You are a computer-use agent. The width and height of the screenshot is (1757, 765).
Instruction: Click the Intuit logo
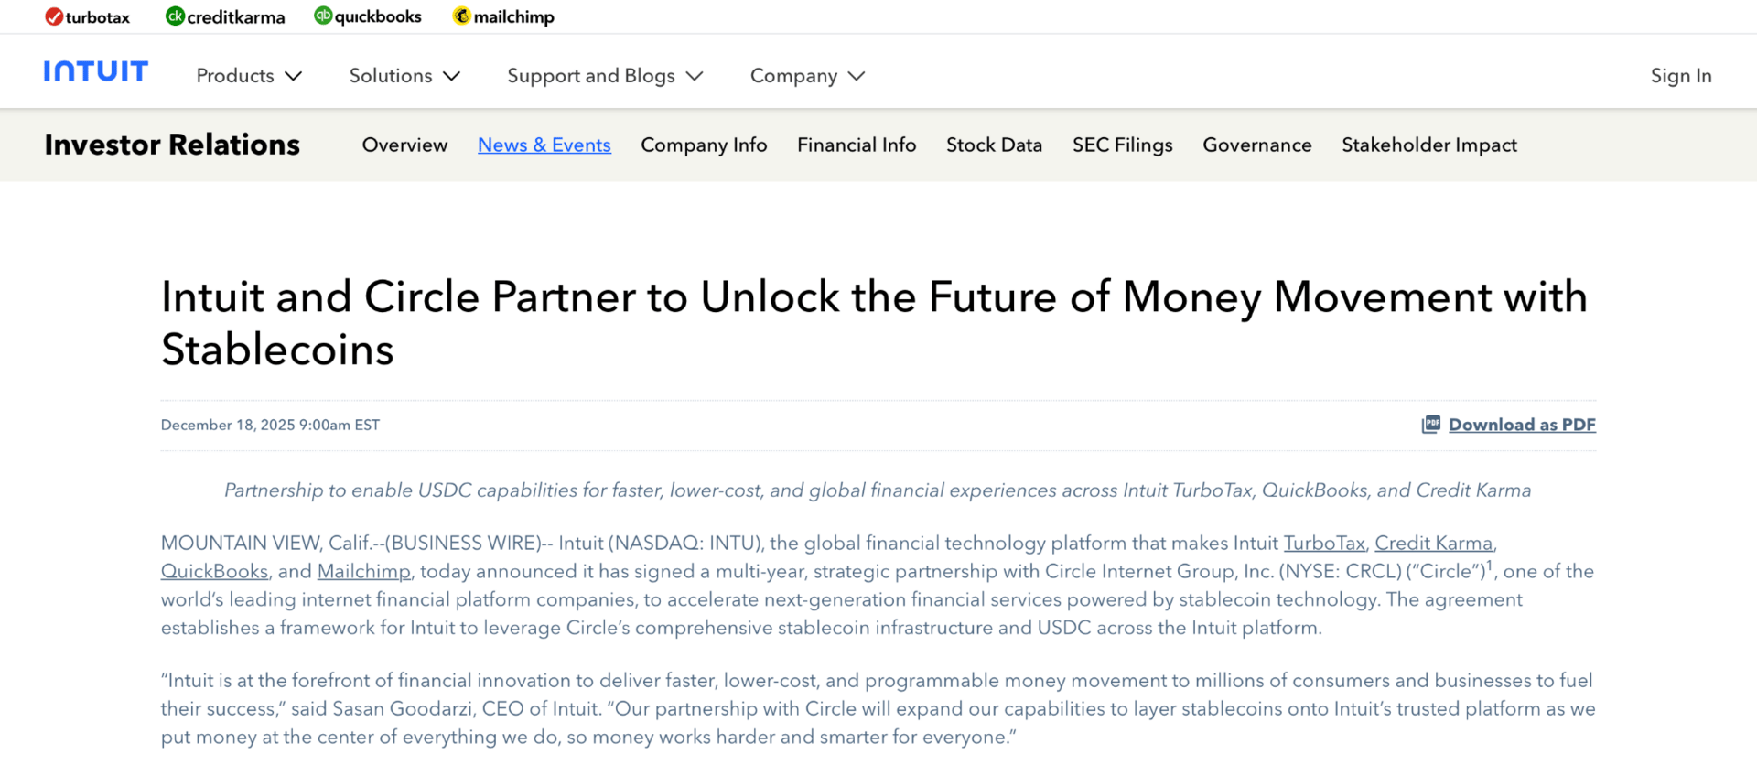pos(96,72)
